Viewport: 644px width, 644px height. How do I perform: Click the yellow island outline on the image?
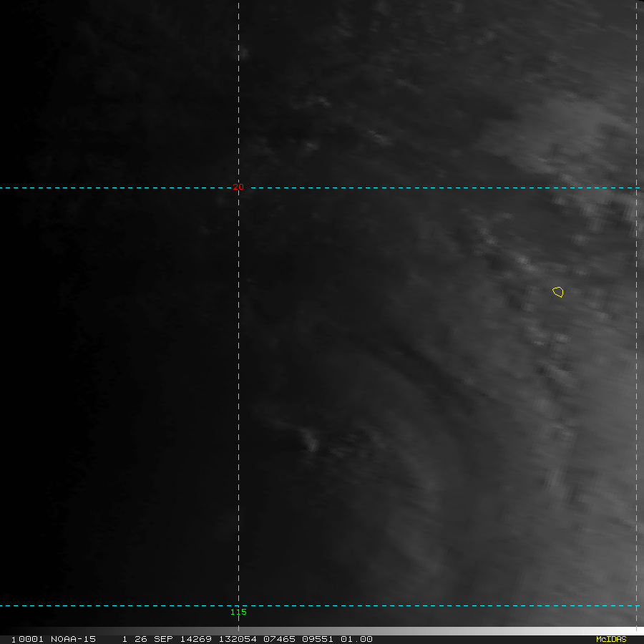point(557,292)
